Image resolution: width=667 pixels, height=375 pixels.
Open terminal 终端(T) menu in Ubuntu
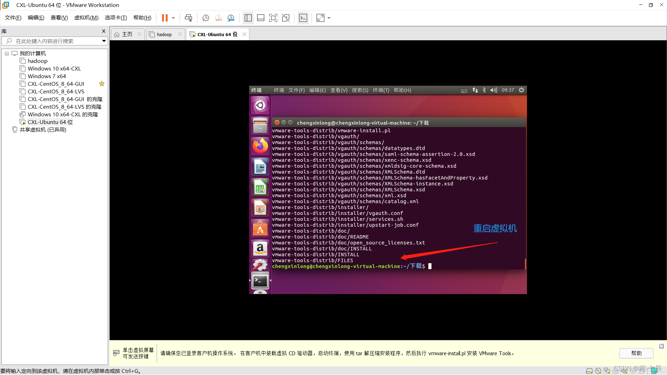pyautogui.click(x=381, y=90)
